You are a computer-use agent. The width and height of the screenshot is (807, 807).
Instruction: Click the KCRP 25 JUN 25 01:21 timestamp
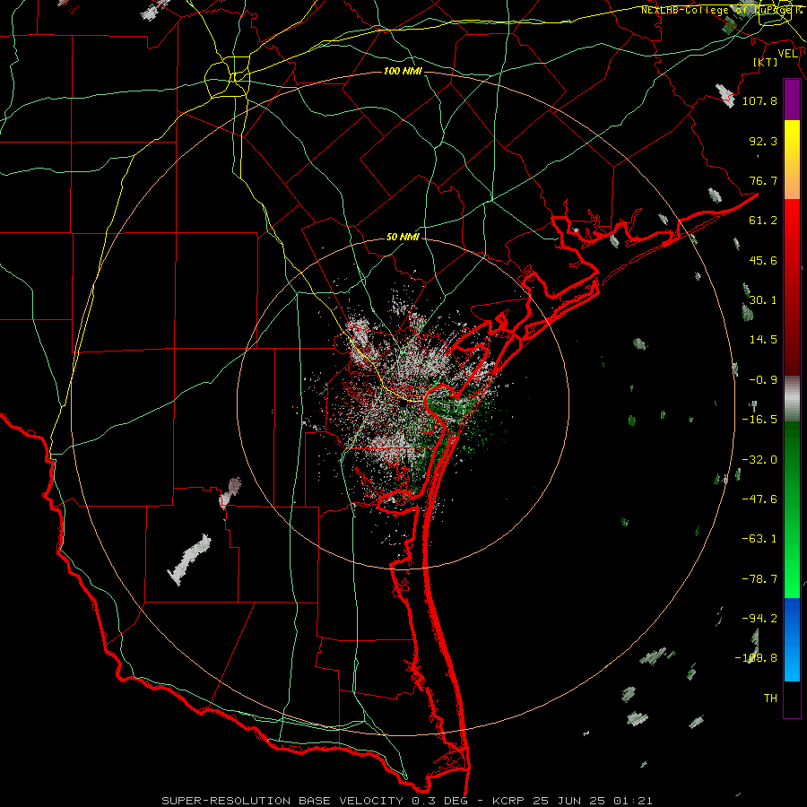click(x=572, y=801)
